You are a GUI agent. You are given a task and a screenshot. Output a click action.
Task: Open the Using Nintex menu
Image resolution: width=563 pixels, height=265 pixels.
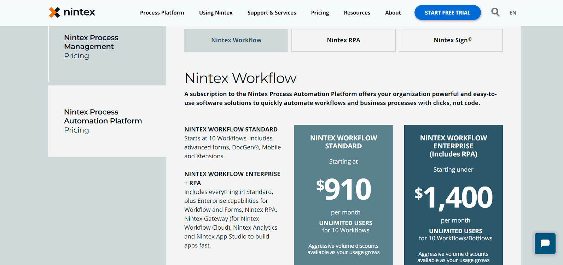pos(216,13)
